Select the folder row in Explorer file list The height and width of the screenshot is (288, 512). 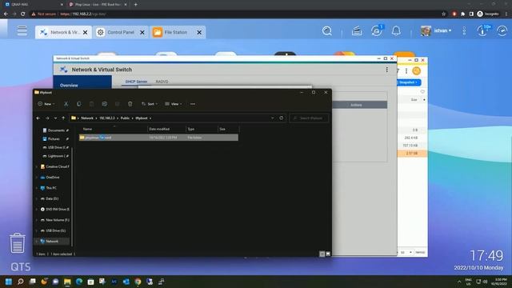point(158,138)
